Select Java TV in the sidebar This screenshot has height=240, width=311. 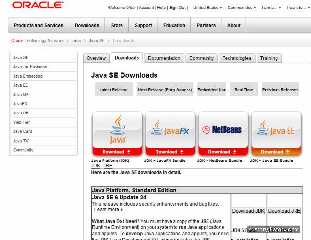coord(43,141)
